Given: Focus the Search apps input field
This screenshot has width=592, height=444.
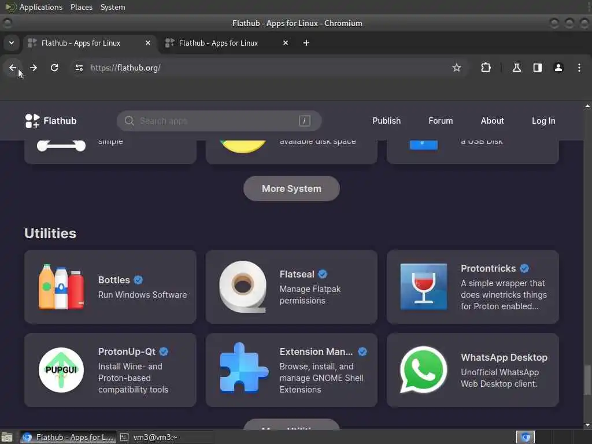Looking at the screenshot, I should [x=219, y=121].
